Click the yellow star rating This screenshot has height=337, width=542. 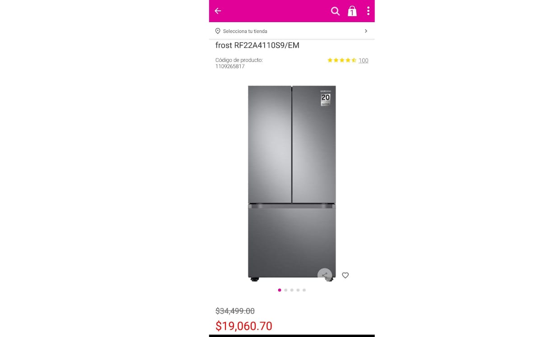(x=342, y=60)
